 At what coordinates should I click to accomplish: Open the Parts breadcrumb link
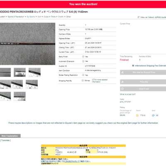coord(53,17)
